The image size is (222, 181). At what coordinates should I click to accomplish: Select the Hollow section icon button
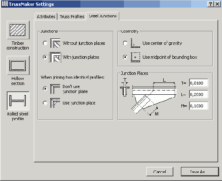18,65
